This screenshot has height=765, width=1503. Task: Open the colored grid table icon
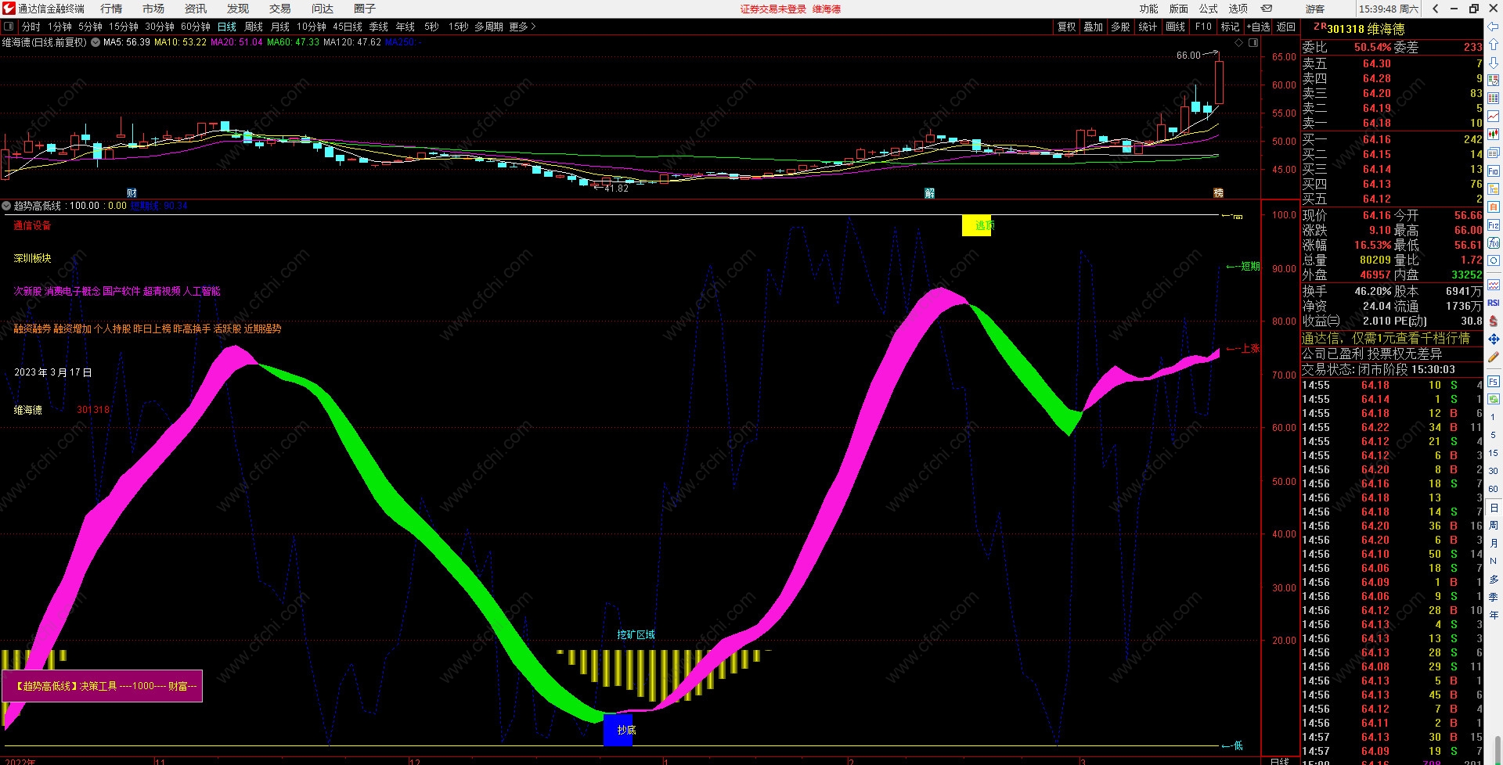point(1494,98)
